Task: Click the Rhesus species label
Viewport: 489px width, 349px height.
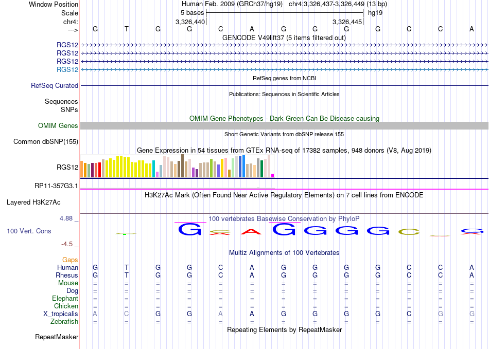Action: pyautogui.click(x=67, y=275)
